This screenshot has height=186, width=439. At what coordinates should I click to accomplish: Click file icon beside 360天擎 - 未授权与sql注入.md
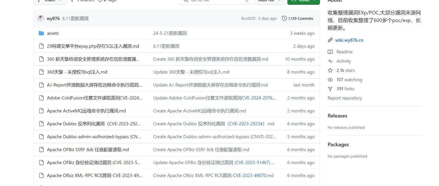click(41, 72)
